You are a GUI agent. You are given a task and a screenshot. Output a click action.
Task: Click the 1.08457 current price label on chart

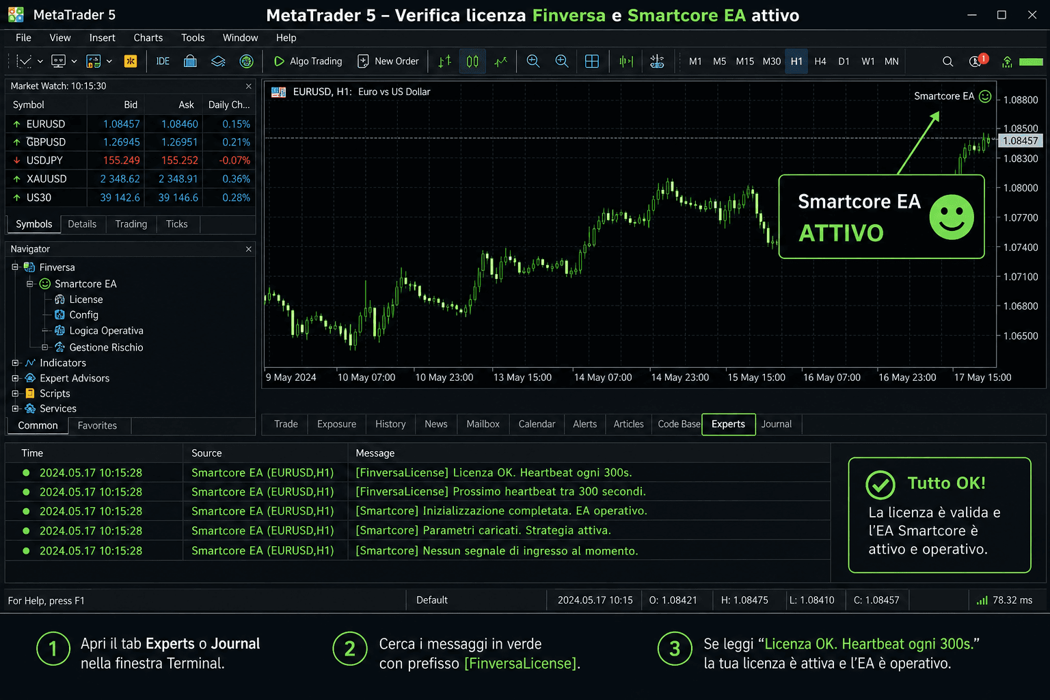pyautogui.click(x=1020, y=141)
